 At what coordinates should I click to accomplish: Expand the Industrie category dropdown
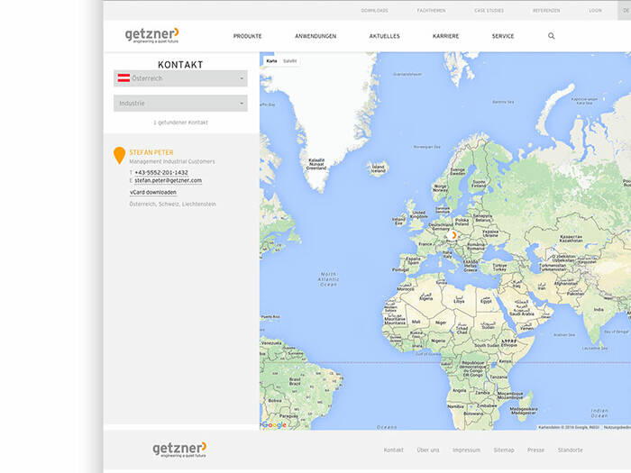point(180,104)
